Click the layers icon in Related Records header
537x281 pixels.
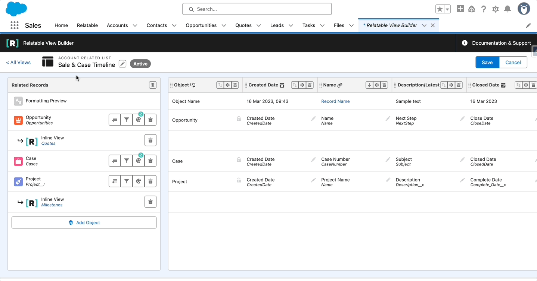(x=153, y=85)
